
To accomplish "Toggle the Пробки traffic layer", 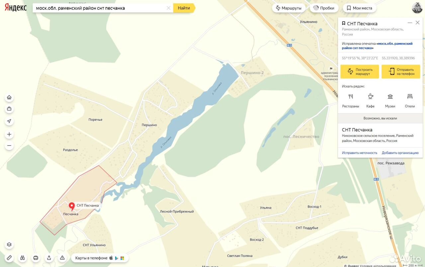I will coord(324,8).
